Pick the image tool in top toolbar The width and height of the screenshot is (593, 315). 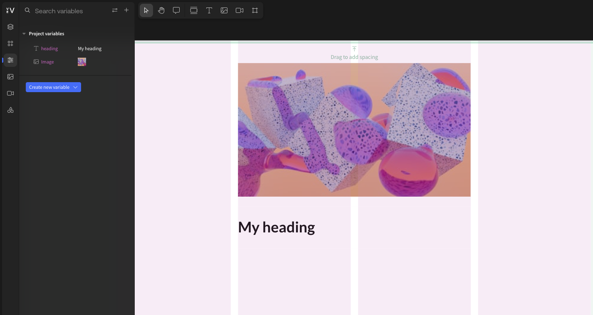pos(224,10)
